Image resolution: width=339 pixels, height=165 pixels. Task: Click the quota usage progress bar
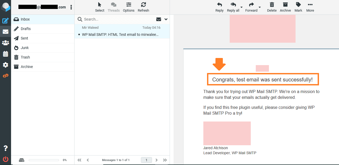click(x=44, y=160)
